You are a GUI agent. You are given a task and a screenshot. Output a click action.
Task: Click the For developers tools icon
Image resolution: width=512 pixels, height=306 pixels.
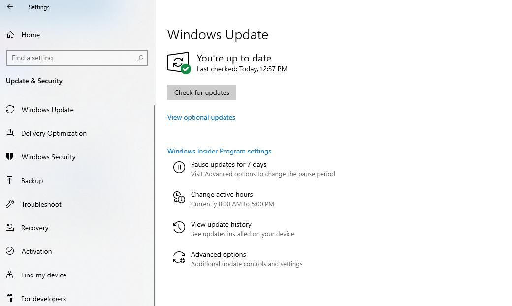point(10,298)
